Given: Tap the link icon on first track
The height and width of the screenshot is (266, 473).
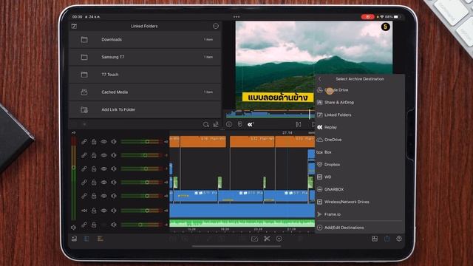Looking at the screenshot, I should tap(84, 141).
